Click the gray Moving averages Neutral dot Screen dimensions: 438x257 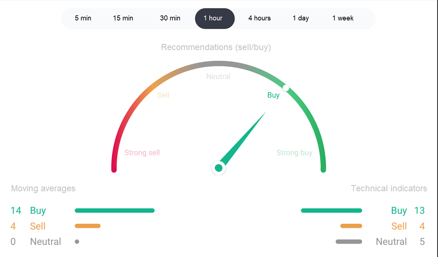[x=77, y=241]
